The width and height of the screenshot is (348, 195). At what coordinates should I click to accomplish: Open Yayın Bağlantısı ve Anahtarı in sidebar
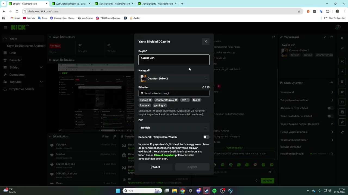pos(26,46)
